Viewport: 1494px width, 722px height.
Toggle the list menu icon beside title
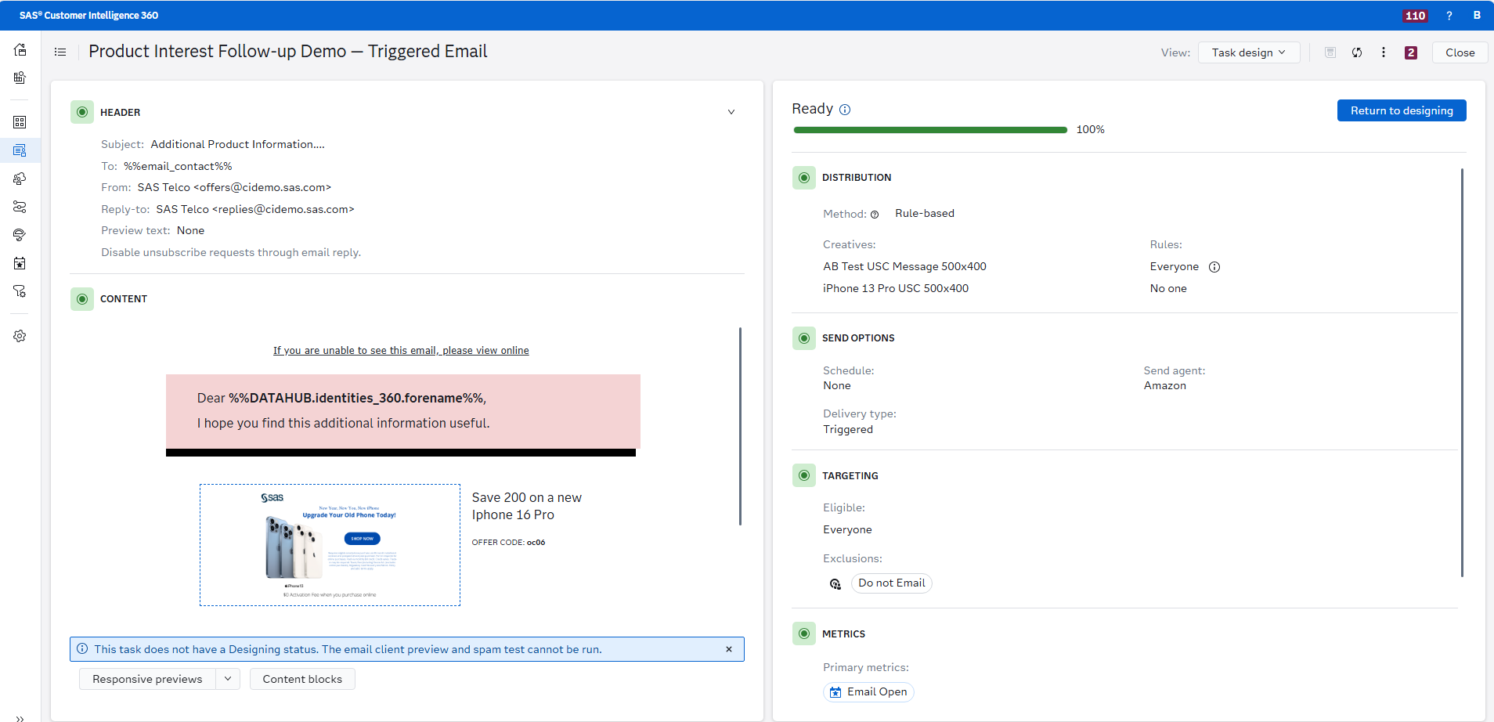coord(60,52)
